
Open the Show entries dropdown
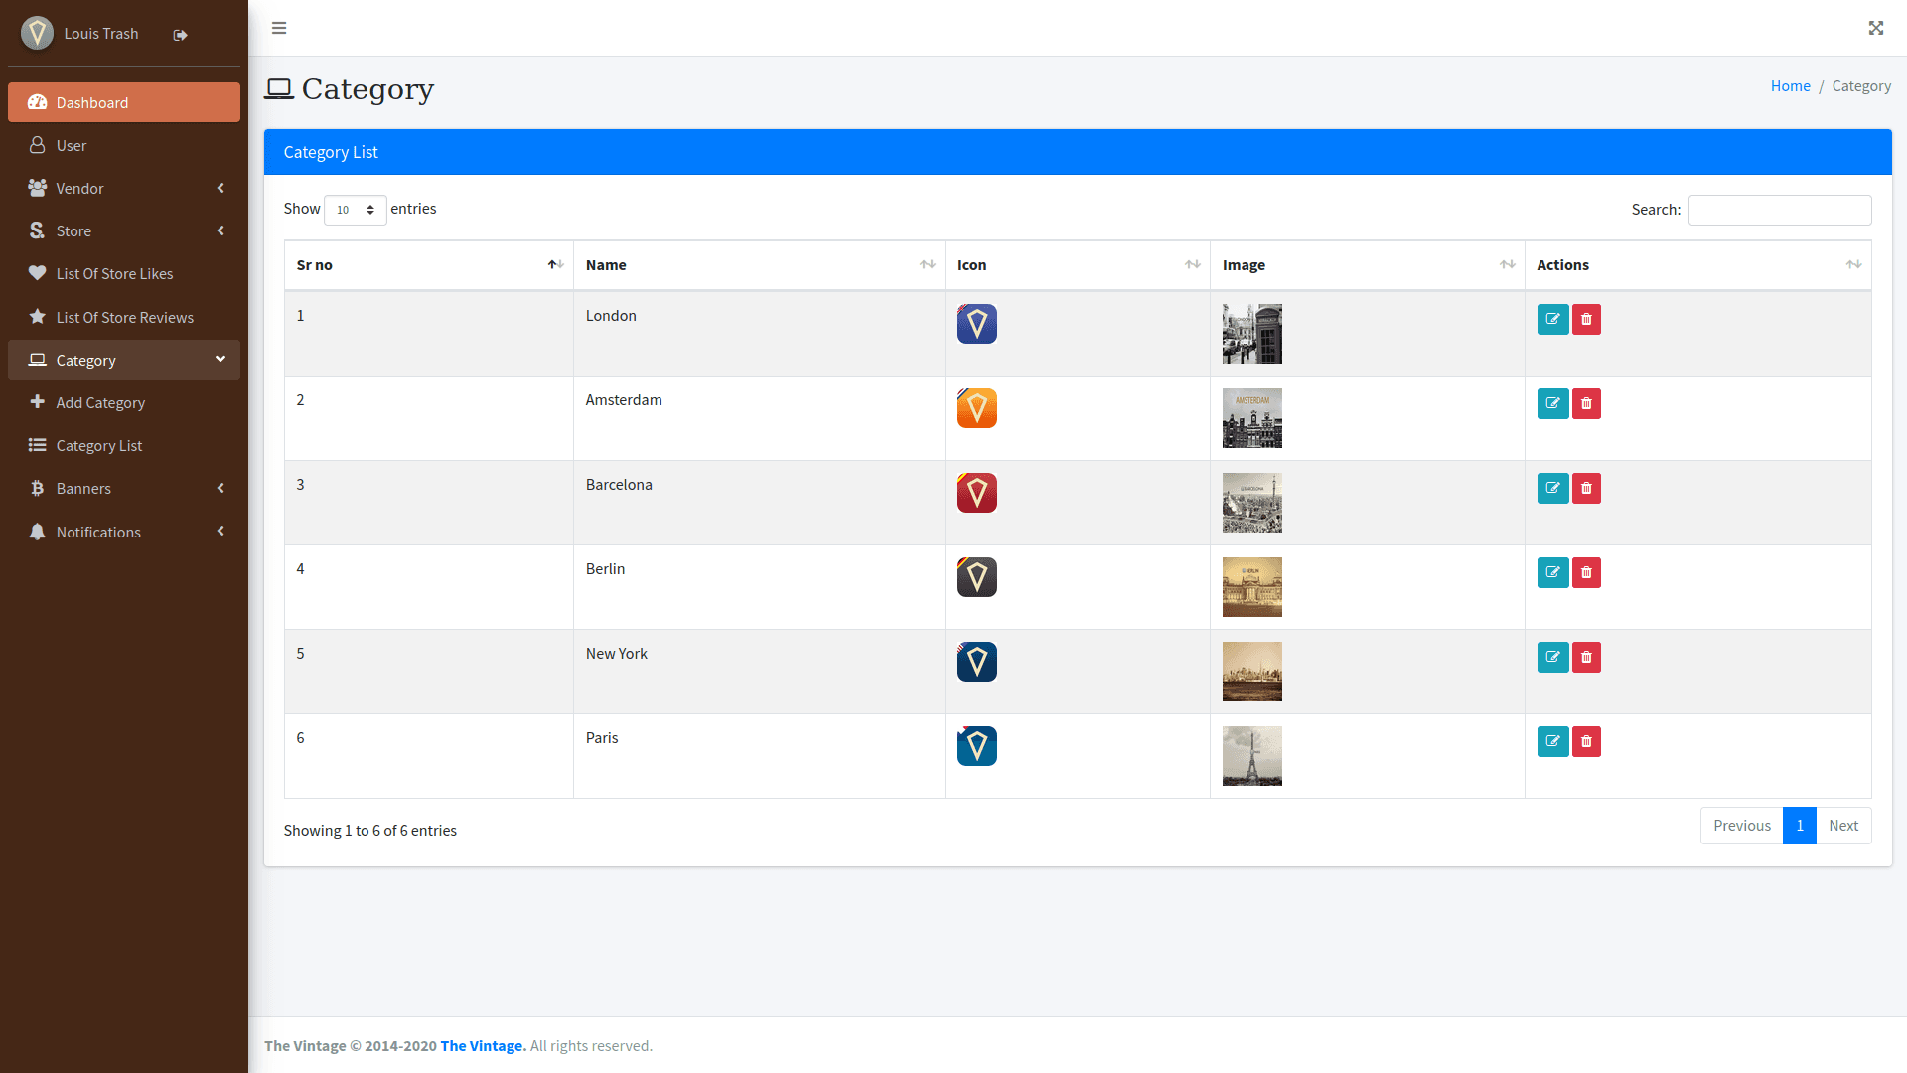coord(355,210)
